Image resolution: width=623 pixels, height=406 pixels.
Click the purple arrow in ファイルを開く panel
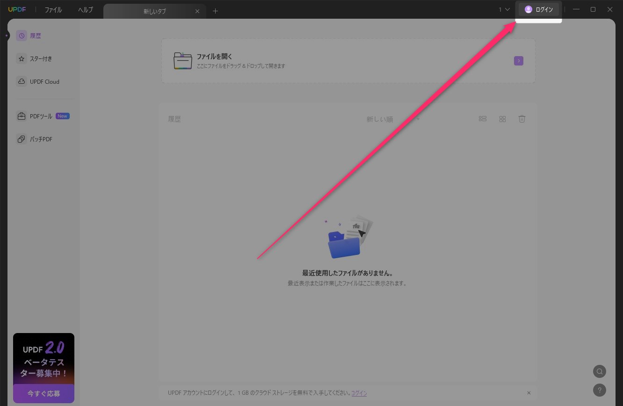(x=518, y=61)
